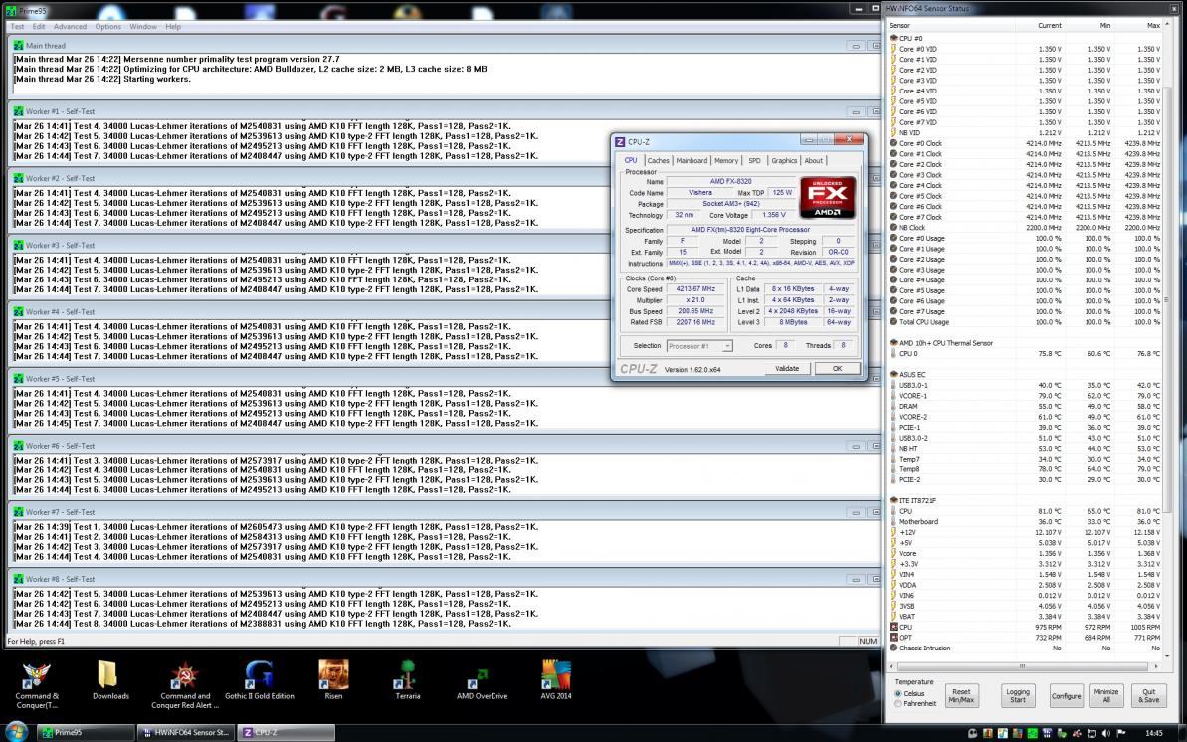
Task: Select the Command & Conquer desktop shortcut
Action: (x=37, y=684)
